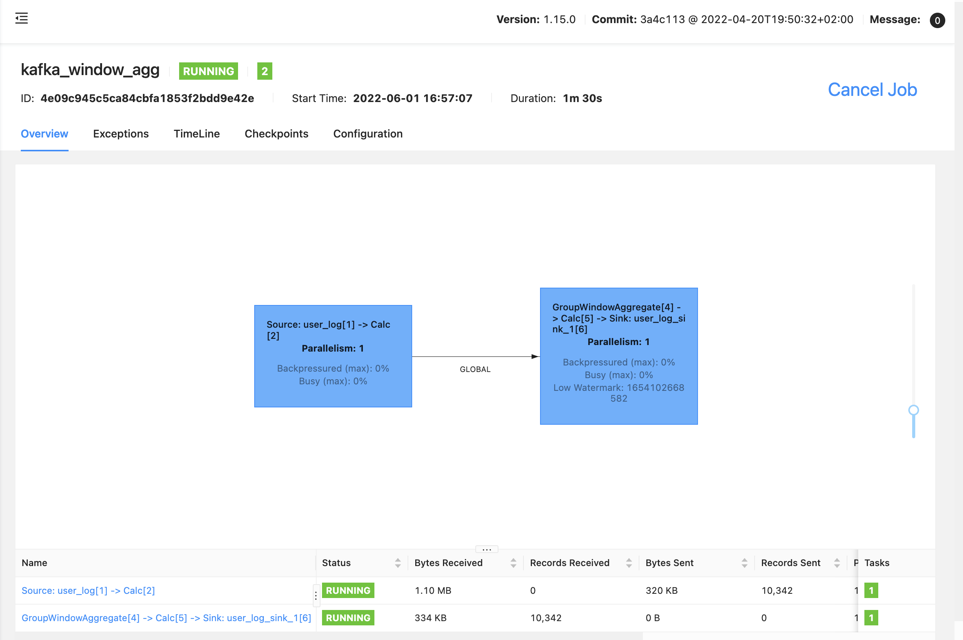
Task: Open the Configuration tab
Action: click(x=368, y=134)
